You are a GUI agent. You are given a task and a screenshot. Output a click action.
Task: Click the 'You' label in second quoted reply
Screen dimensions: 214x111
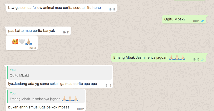pyautogui.click(x=13, y=93)
